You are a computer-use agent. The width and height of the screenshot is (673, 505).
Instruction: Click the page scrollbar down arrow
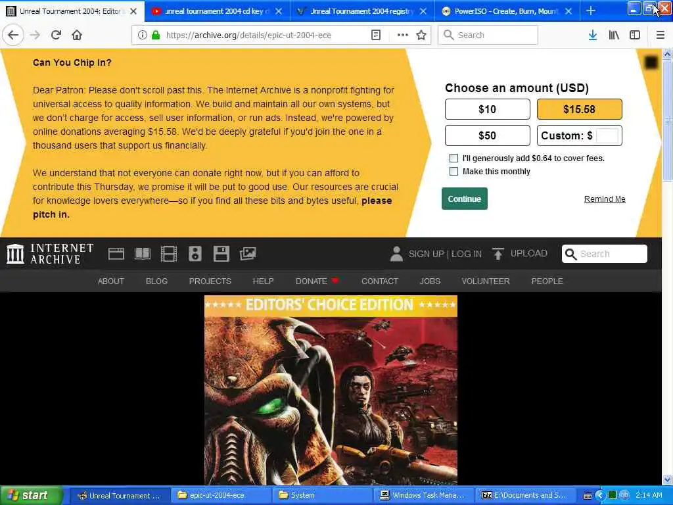(x=667, y=479)
